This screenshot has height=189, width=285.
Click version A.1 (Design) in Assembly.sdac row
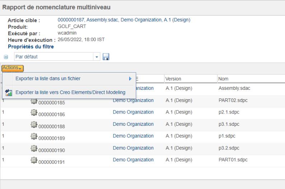[179, 88]
